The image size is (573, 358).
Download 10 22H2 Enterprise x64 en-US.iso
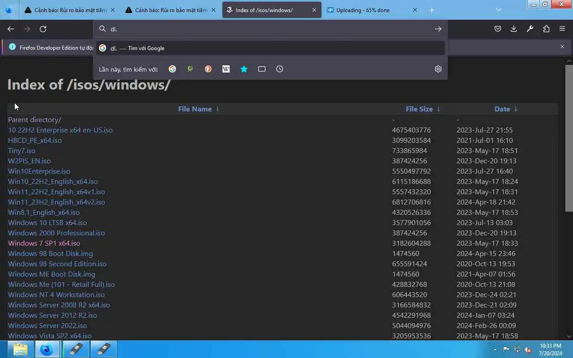(60, 130)
